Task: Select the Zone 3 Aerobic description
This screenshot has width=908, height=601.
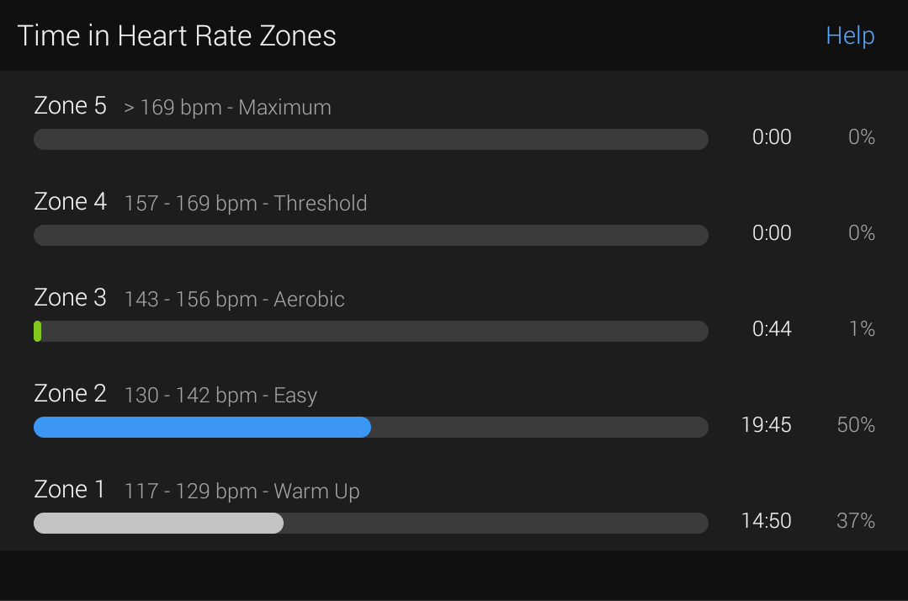Action: 235,300
